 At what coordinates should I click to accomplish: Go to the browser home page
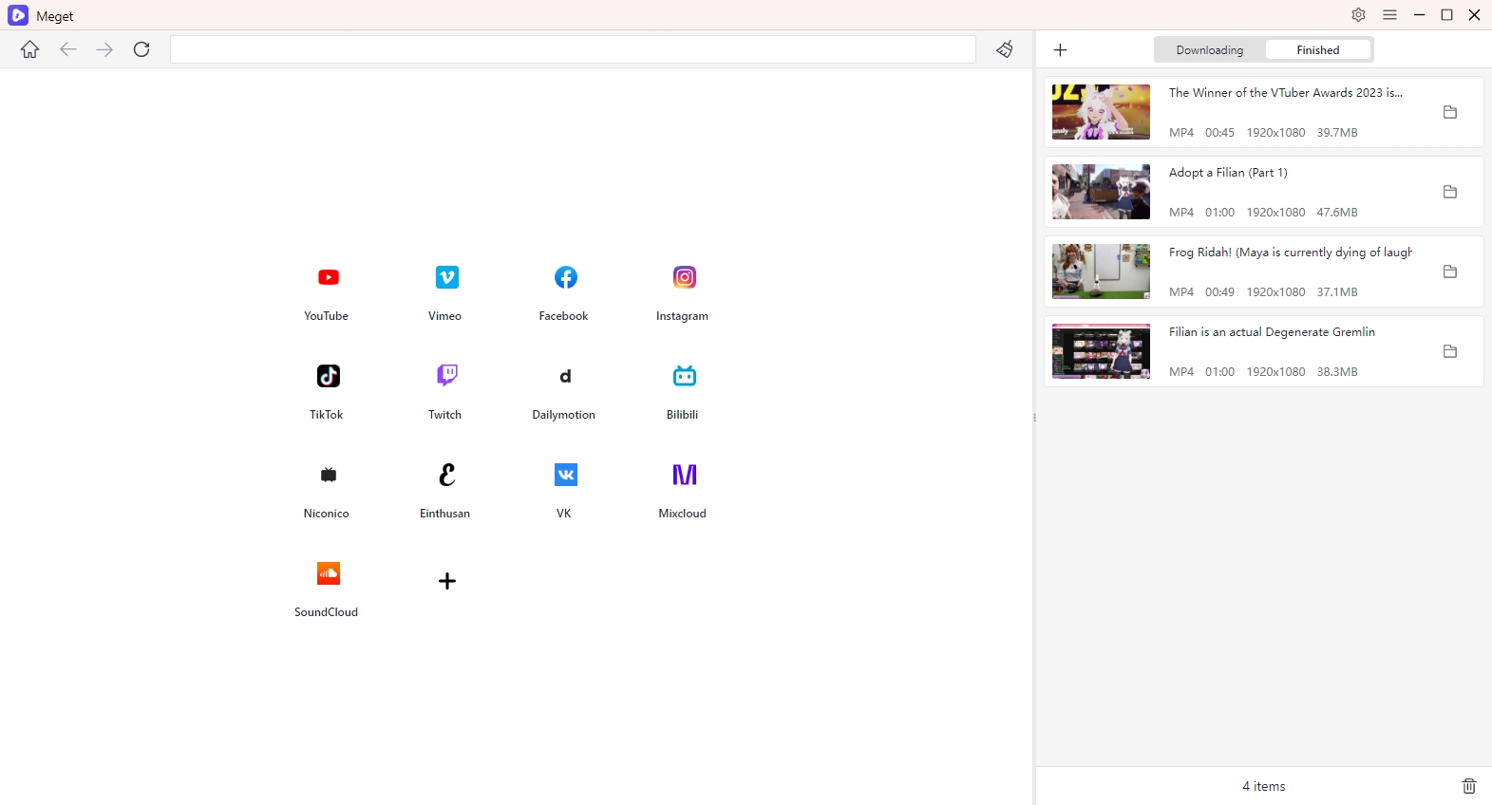(x=30, y=49)
